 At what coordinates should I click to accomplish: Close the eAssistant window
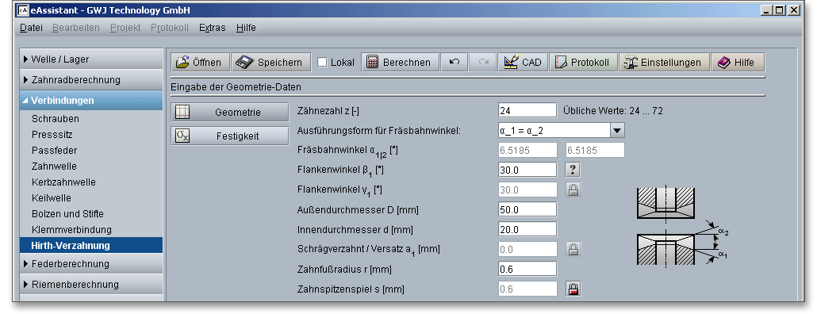coord(793,10)
